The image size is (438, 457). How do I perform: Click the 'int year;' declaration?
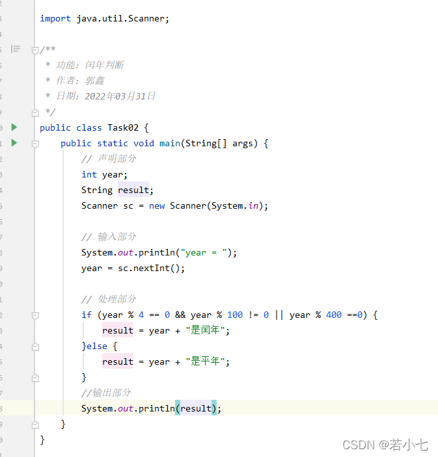point(105,175)
